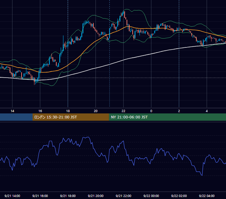Click the 9/21 20:00 label on indicator axis

[x=96, y=196]
